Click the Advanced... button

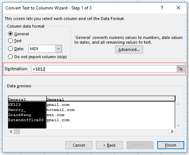(129, 49)
